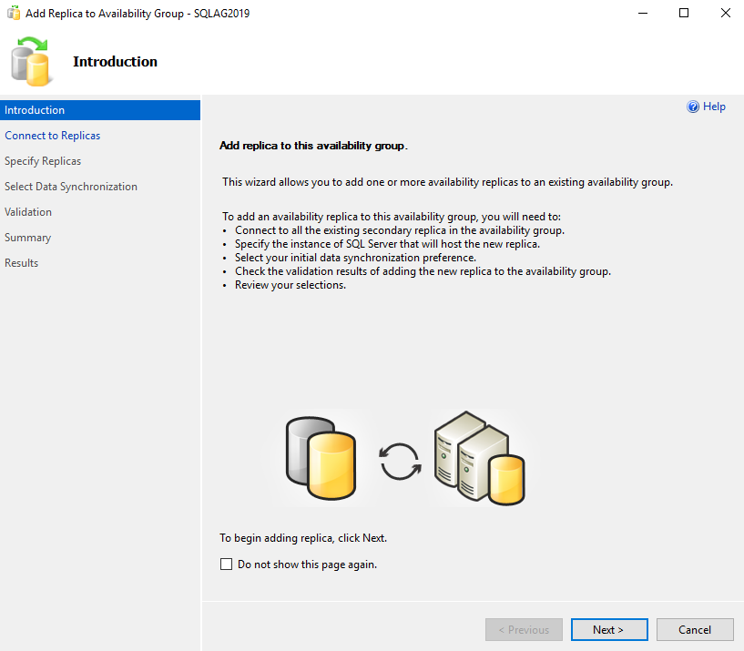Cancel the Add Replica wizard
The height and width of the screenshot is (651, 744).
[x=695, y=629]
